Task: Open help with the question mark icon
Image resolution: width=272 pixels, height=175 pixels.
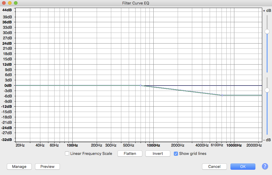Action: click(x=265, y=166)
